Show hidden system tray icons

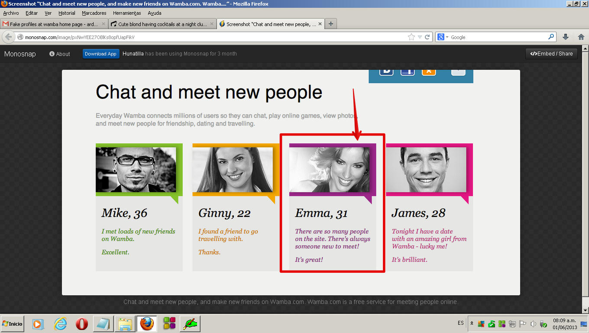472,323
